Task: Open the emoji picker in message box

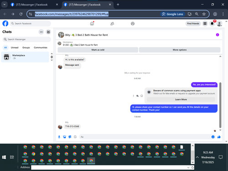Action: (x=213, y=137)
